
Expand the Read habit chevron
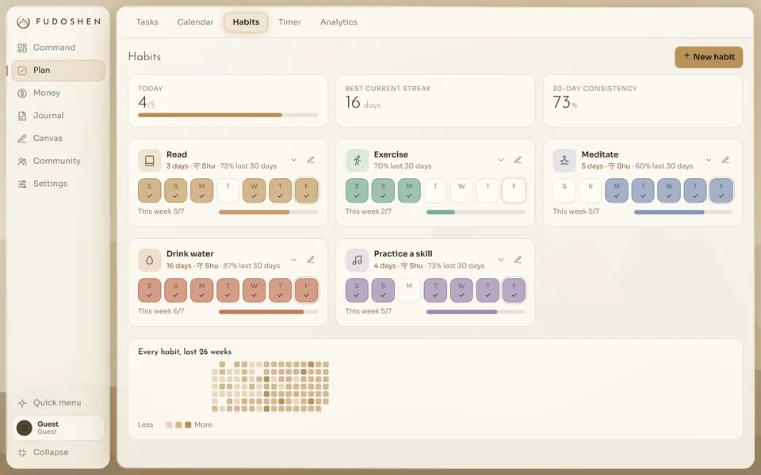tap(293, 160)
